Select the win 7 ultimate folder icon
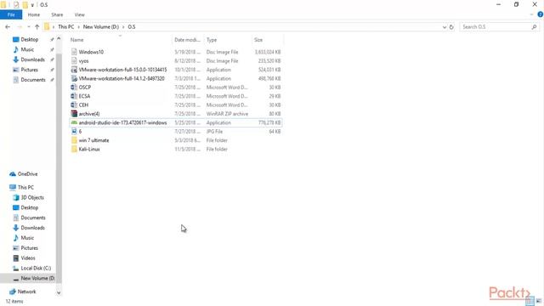Viewport: 544px width, 306px height. pyautogui.click(x=74, y=140)
